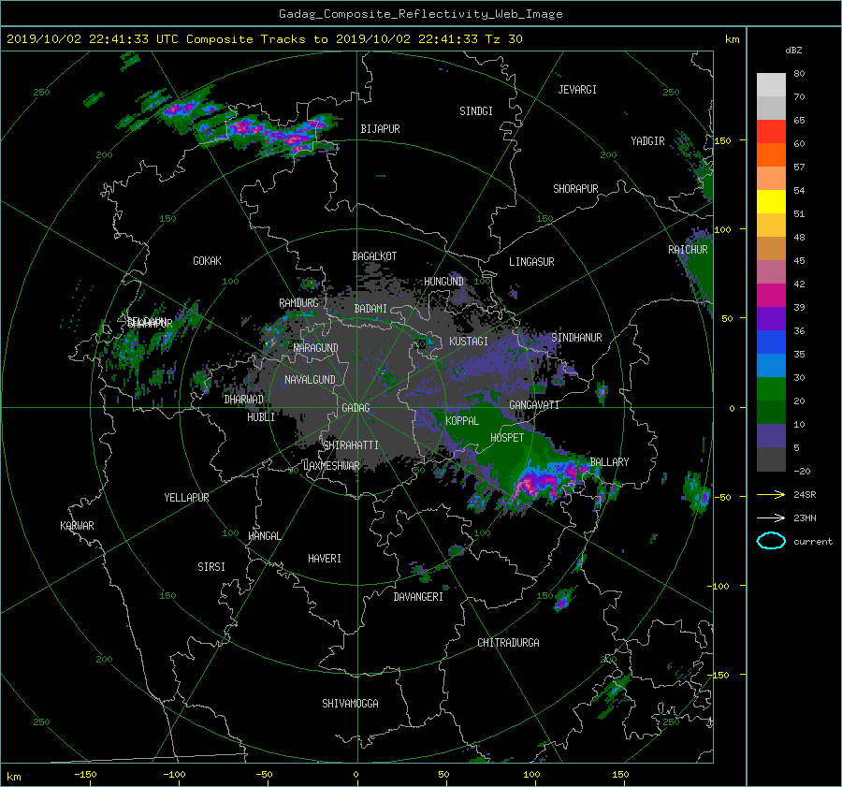Image resolution: width=842 pixels, height=787 pixels.
Task: Click the SINDGI city label
Action: pos(476,111)
